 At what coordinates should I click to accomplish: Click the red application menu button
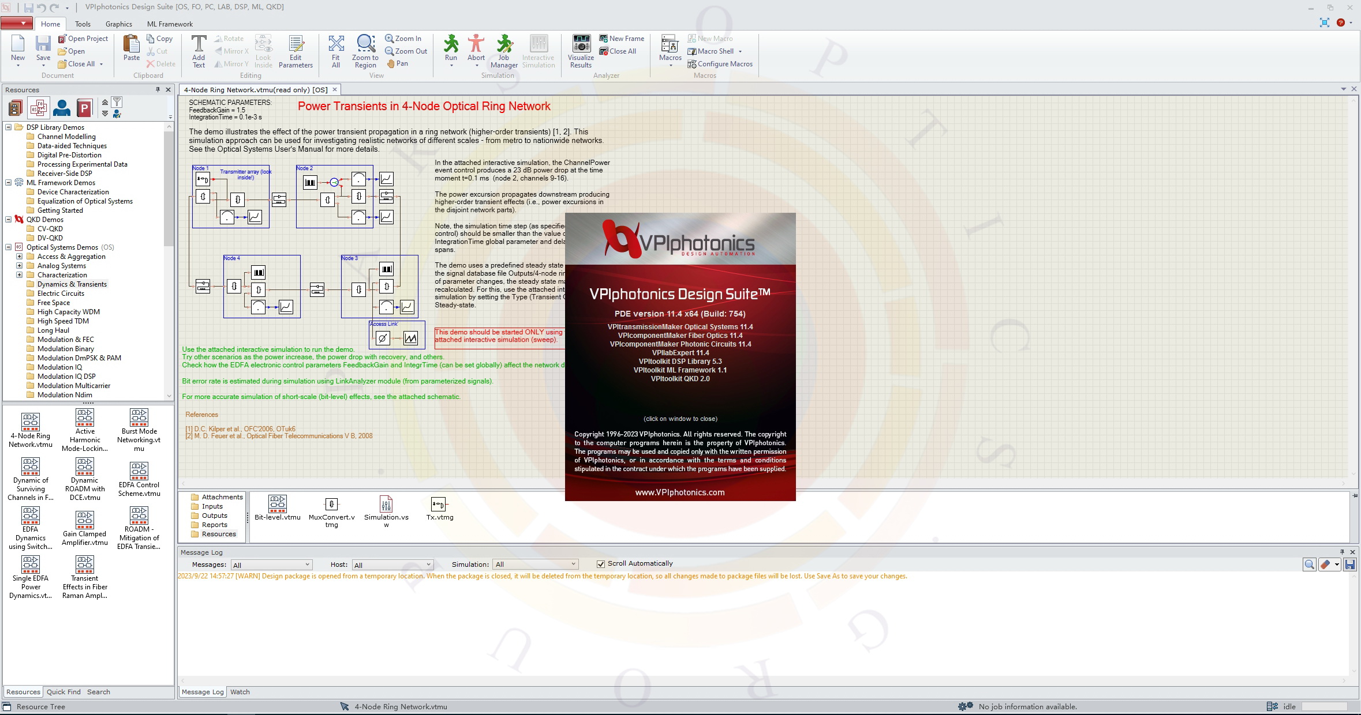coord(16,23)
